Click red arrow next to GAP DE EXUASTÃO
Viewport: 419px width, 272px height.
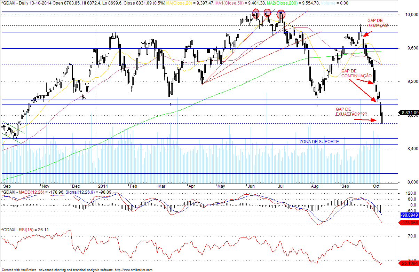point(366,120)
